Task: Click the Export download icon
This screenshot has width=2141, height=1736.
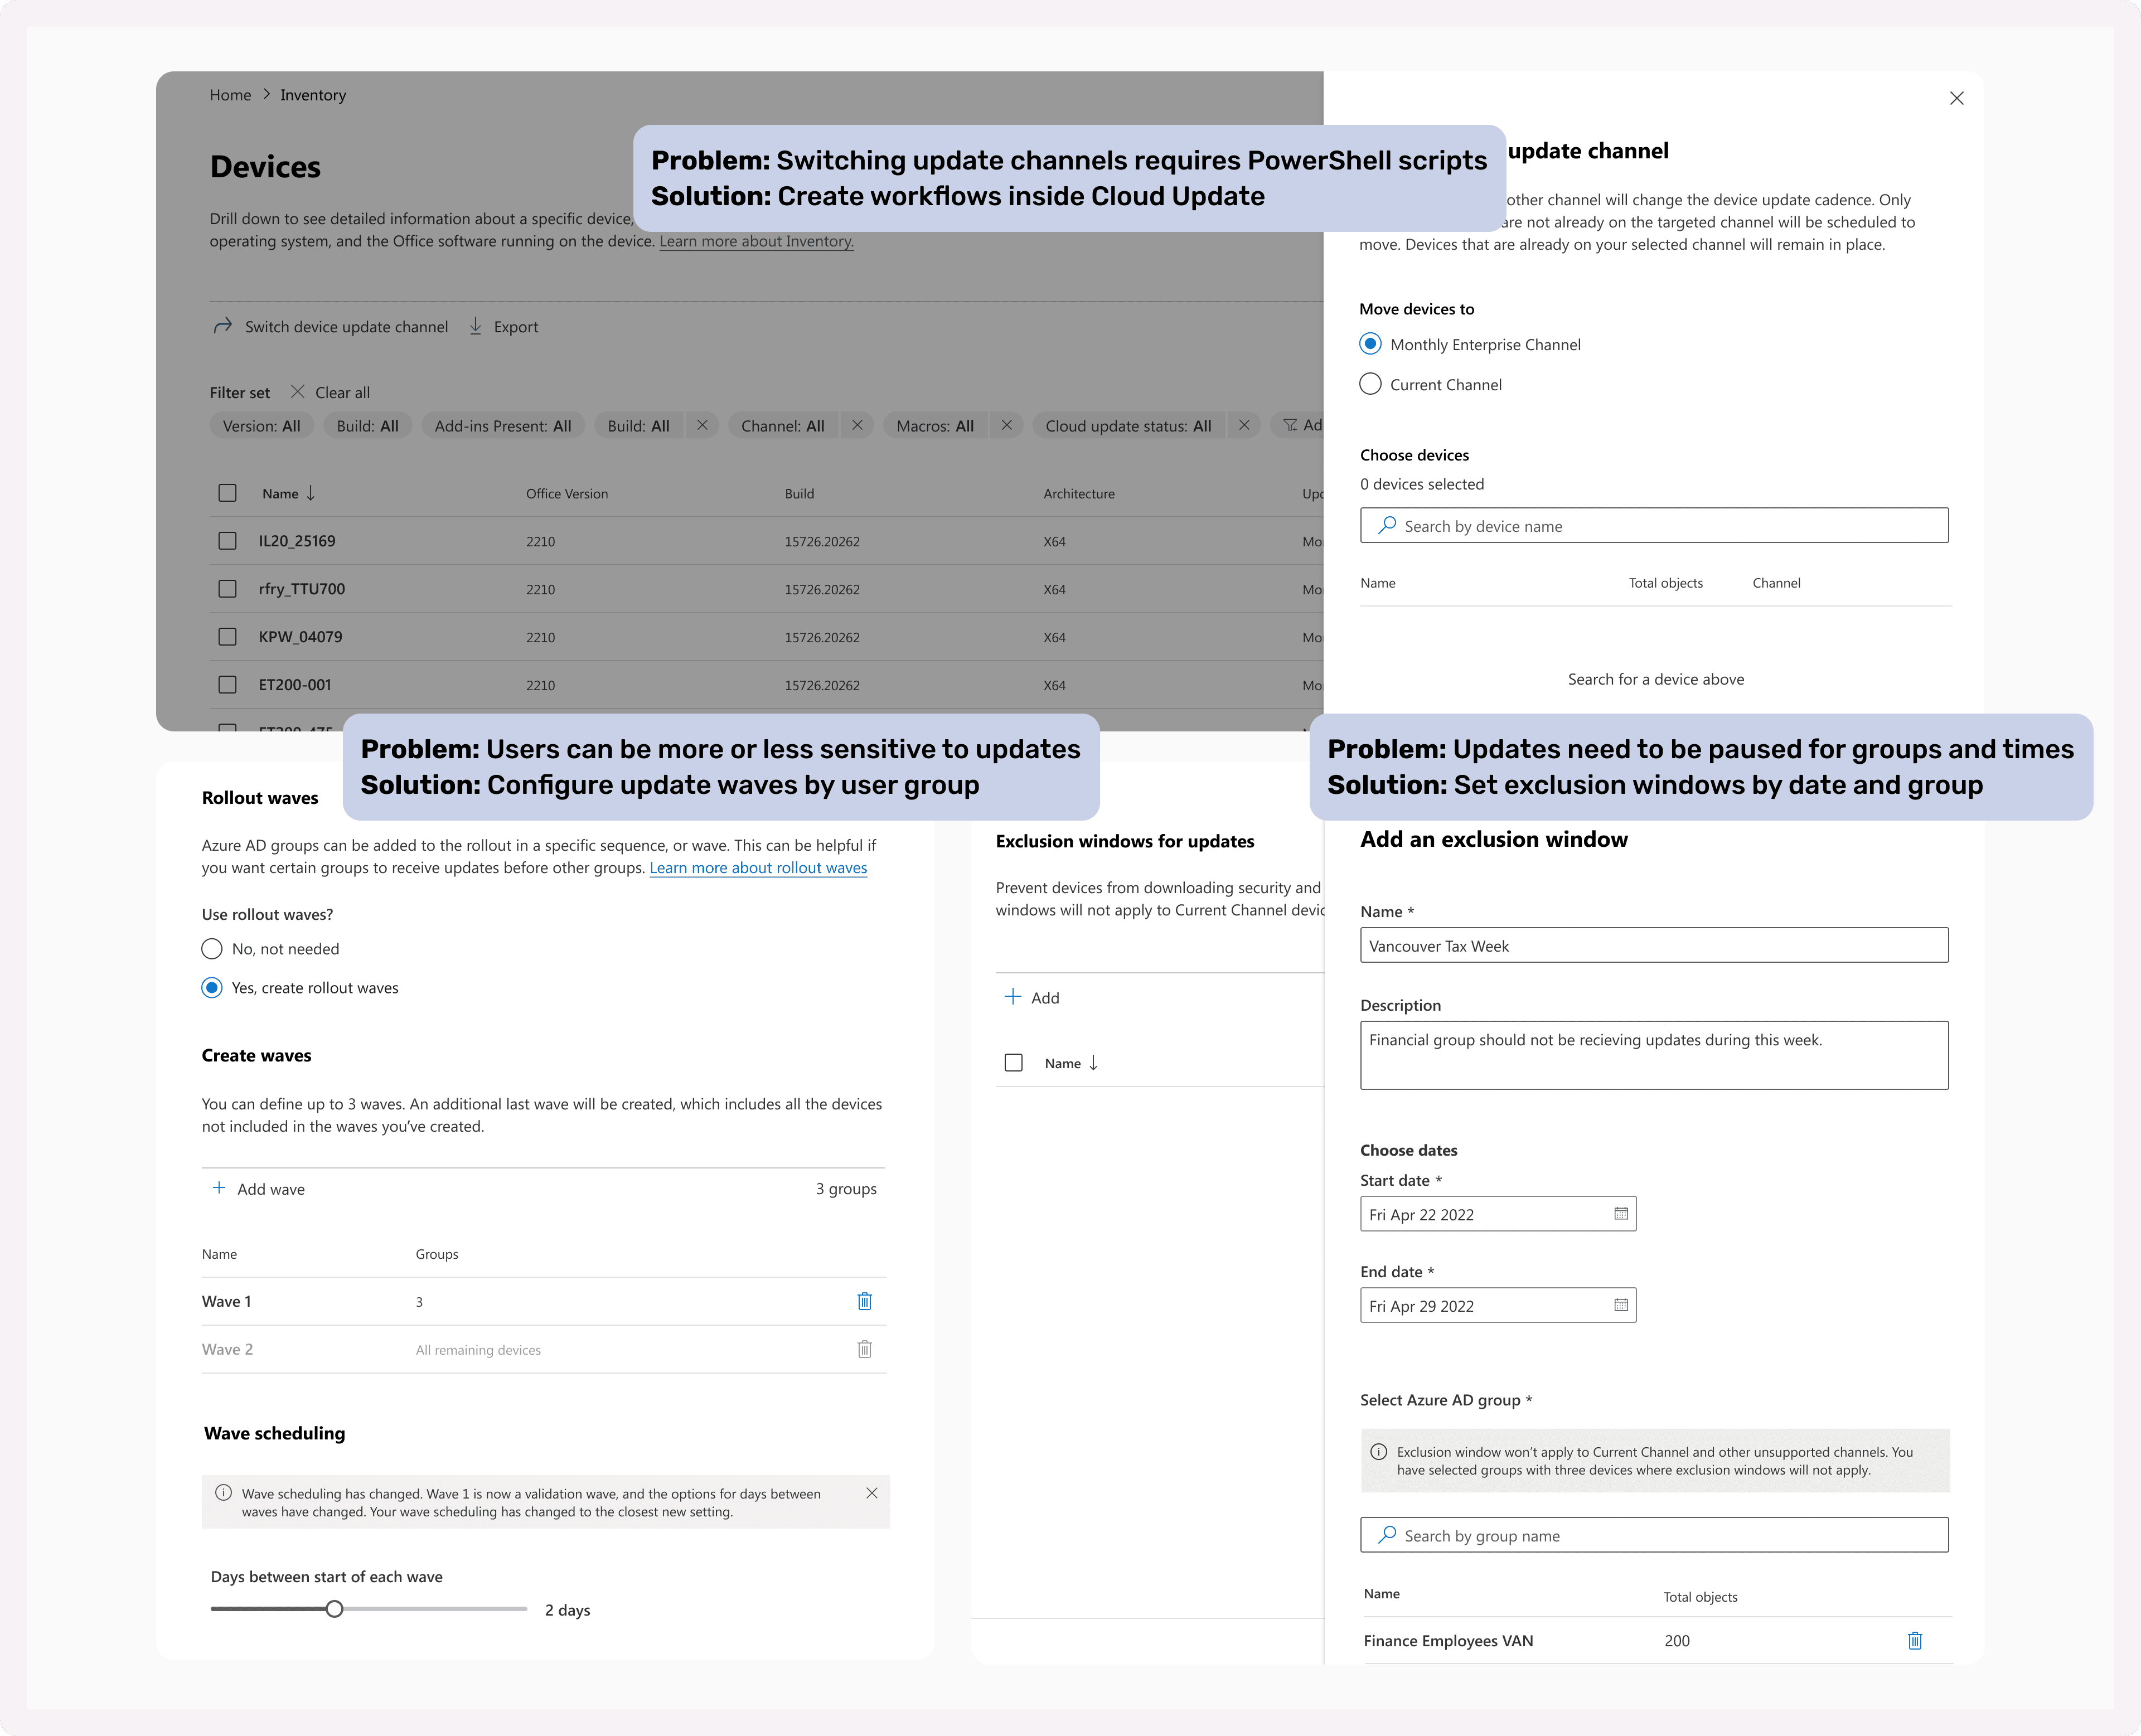Action: (x=476, y=326)
